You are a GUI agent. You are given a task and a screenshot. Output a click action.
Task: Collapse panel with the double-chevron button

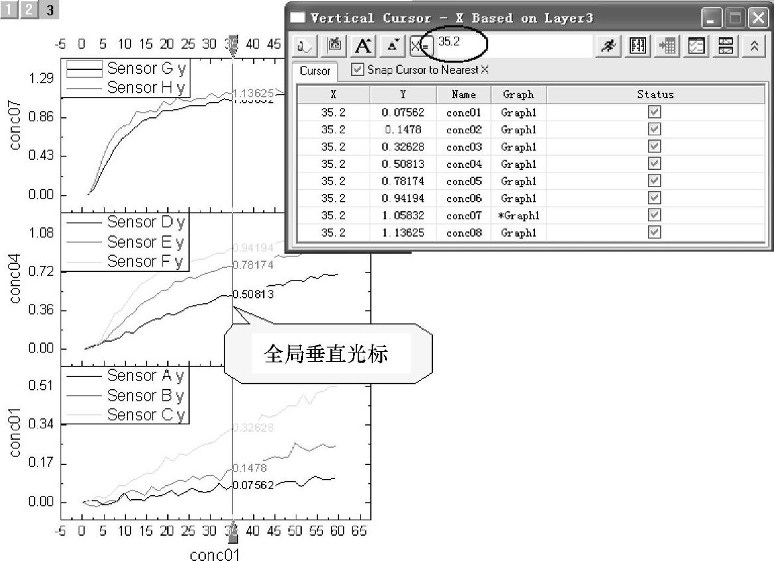[754, 47]
